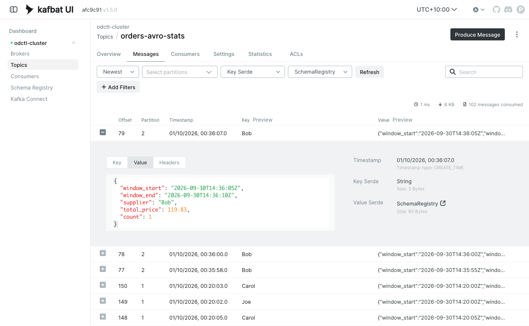Click the messages consumed document icon
Viewport: 529px width, 326px height.
[465, 104]
